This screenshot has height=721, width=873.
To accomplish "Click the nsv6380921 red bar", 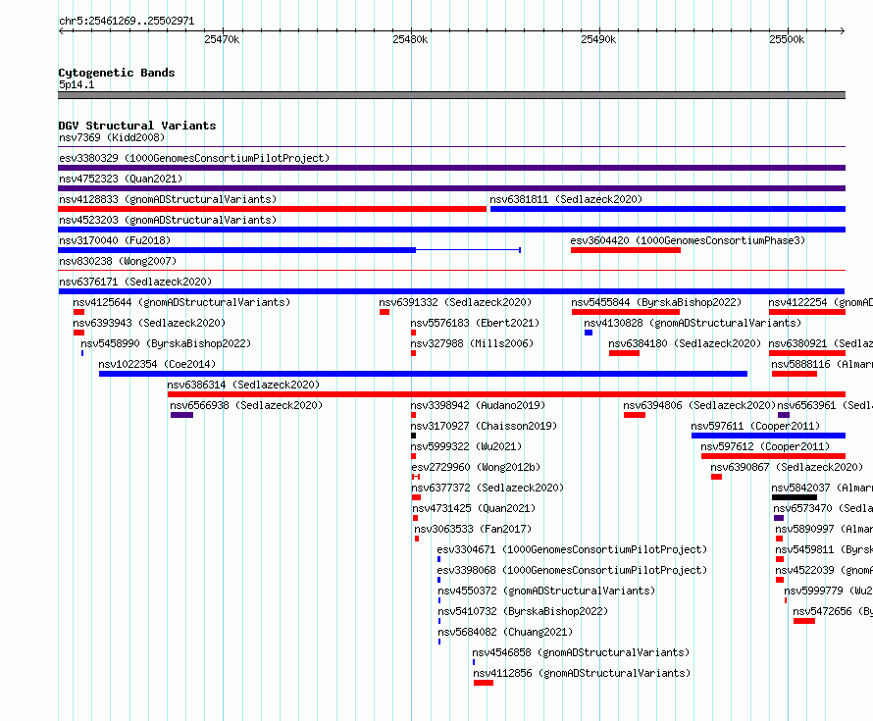I will [x=807, y=353].
